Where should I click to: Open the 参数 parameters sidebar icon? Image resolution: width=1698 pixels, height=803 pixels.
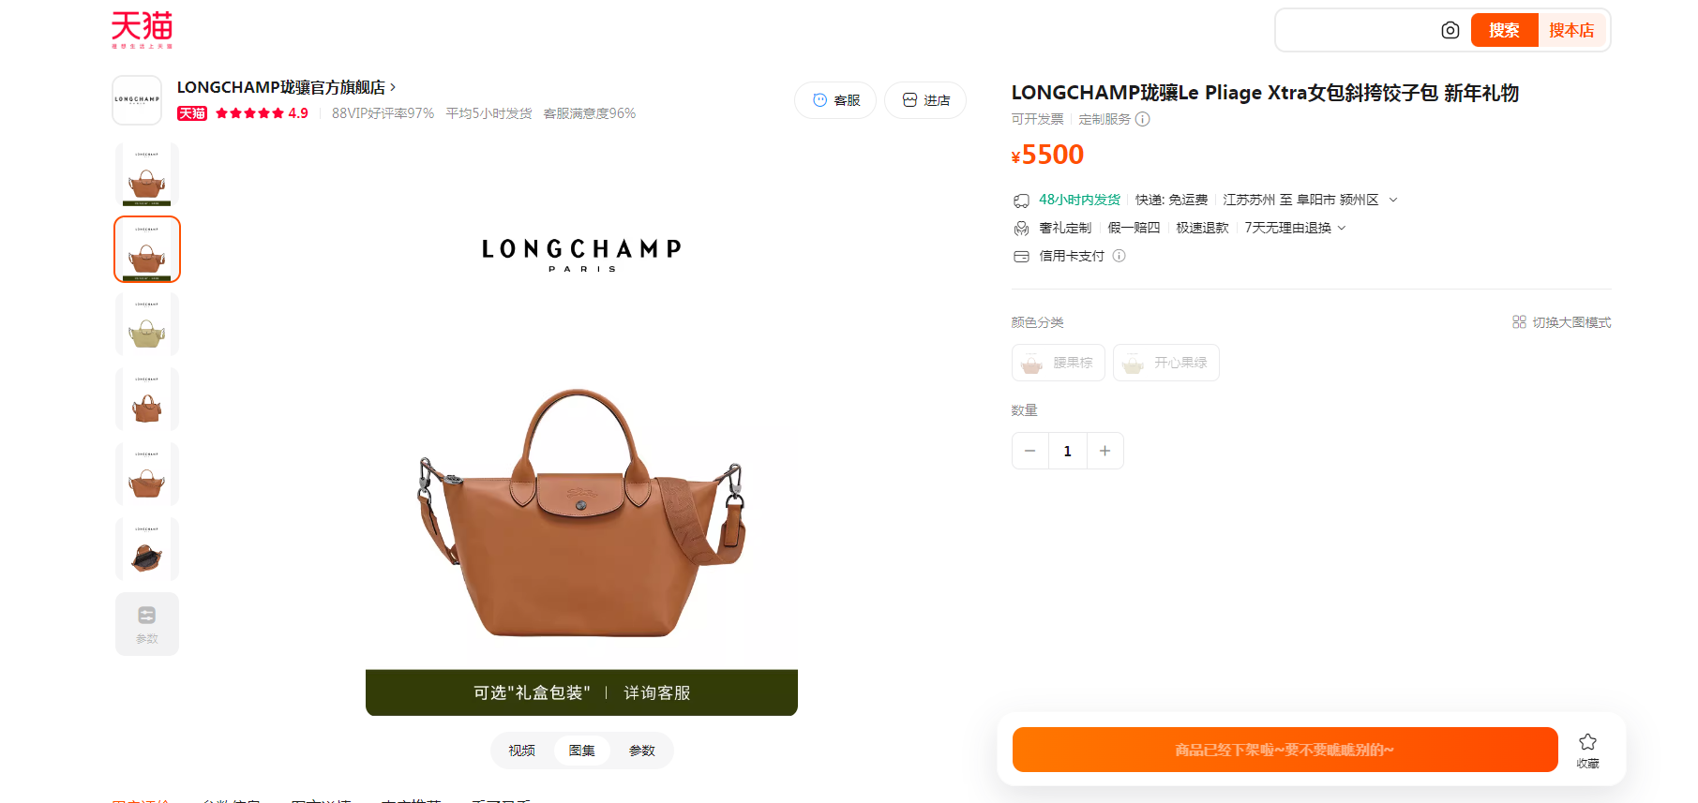coord(147,624)
